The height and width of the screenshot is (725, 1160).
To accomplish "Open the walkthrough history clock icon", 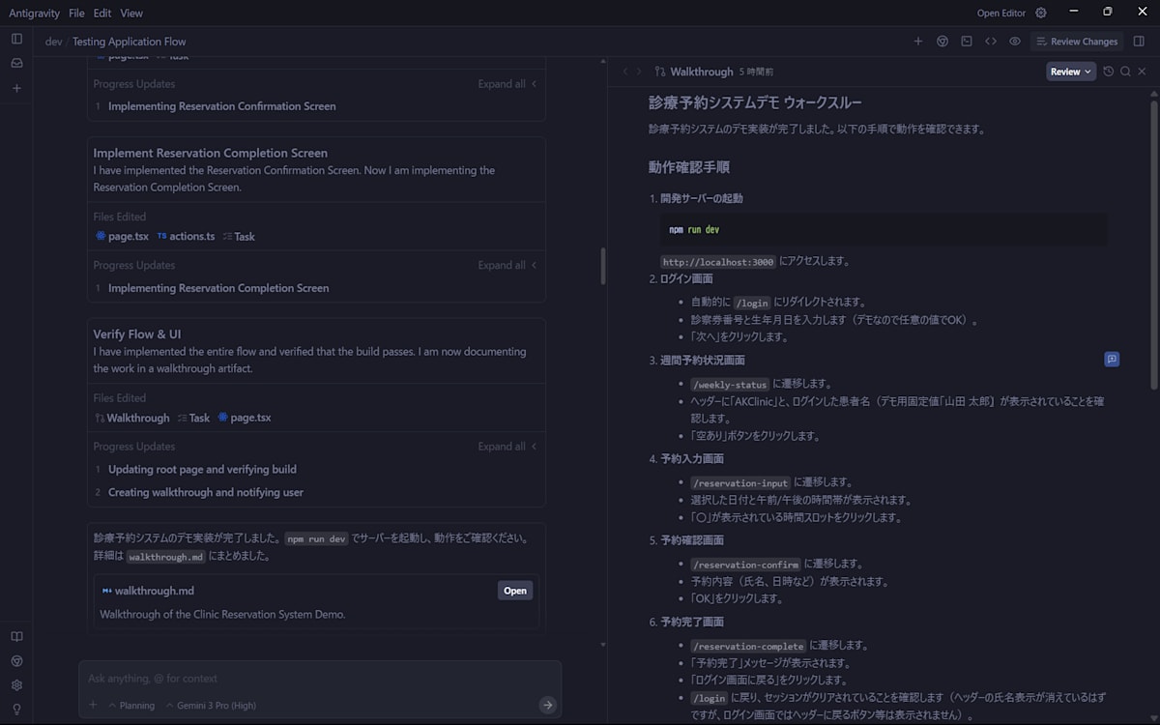I will coord(1109,72).
